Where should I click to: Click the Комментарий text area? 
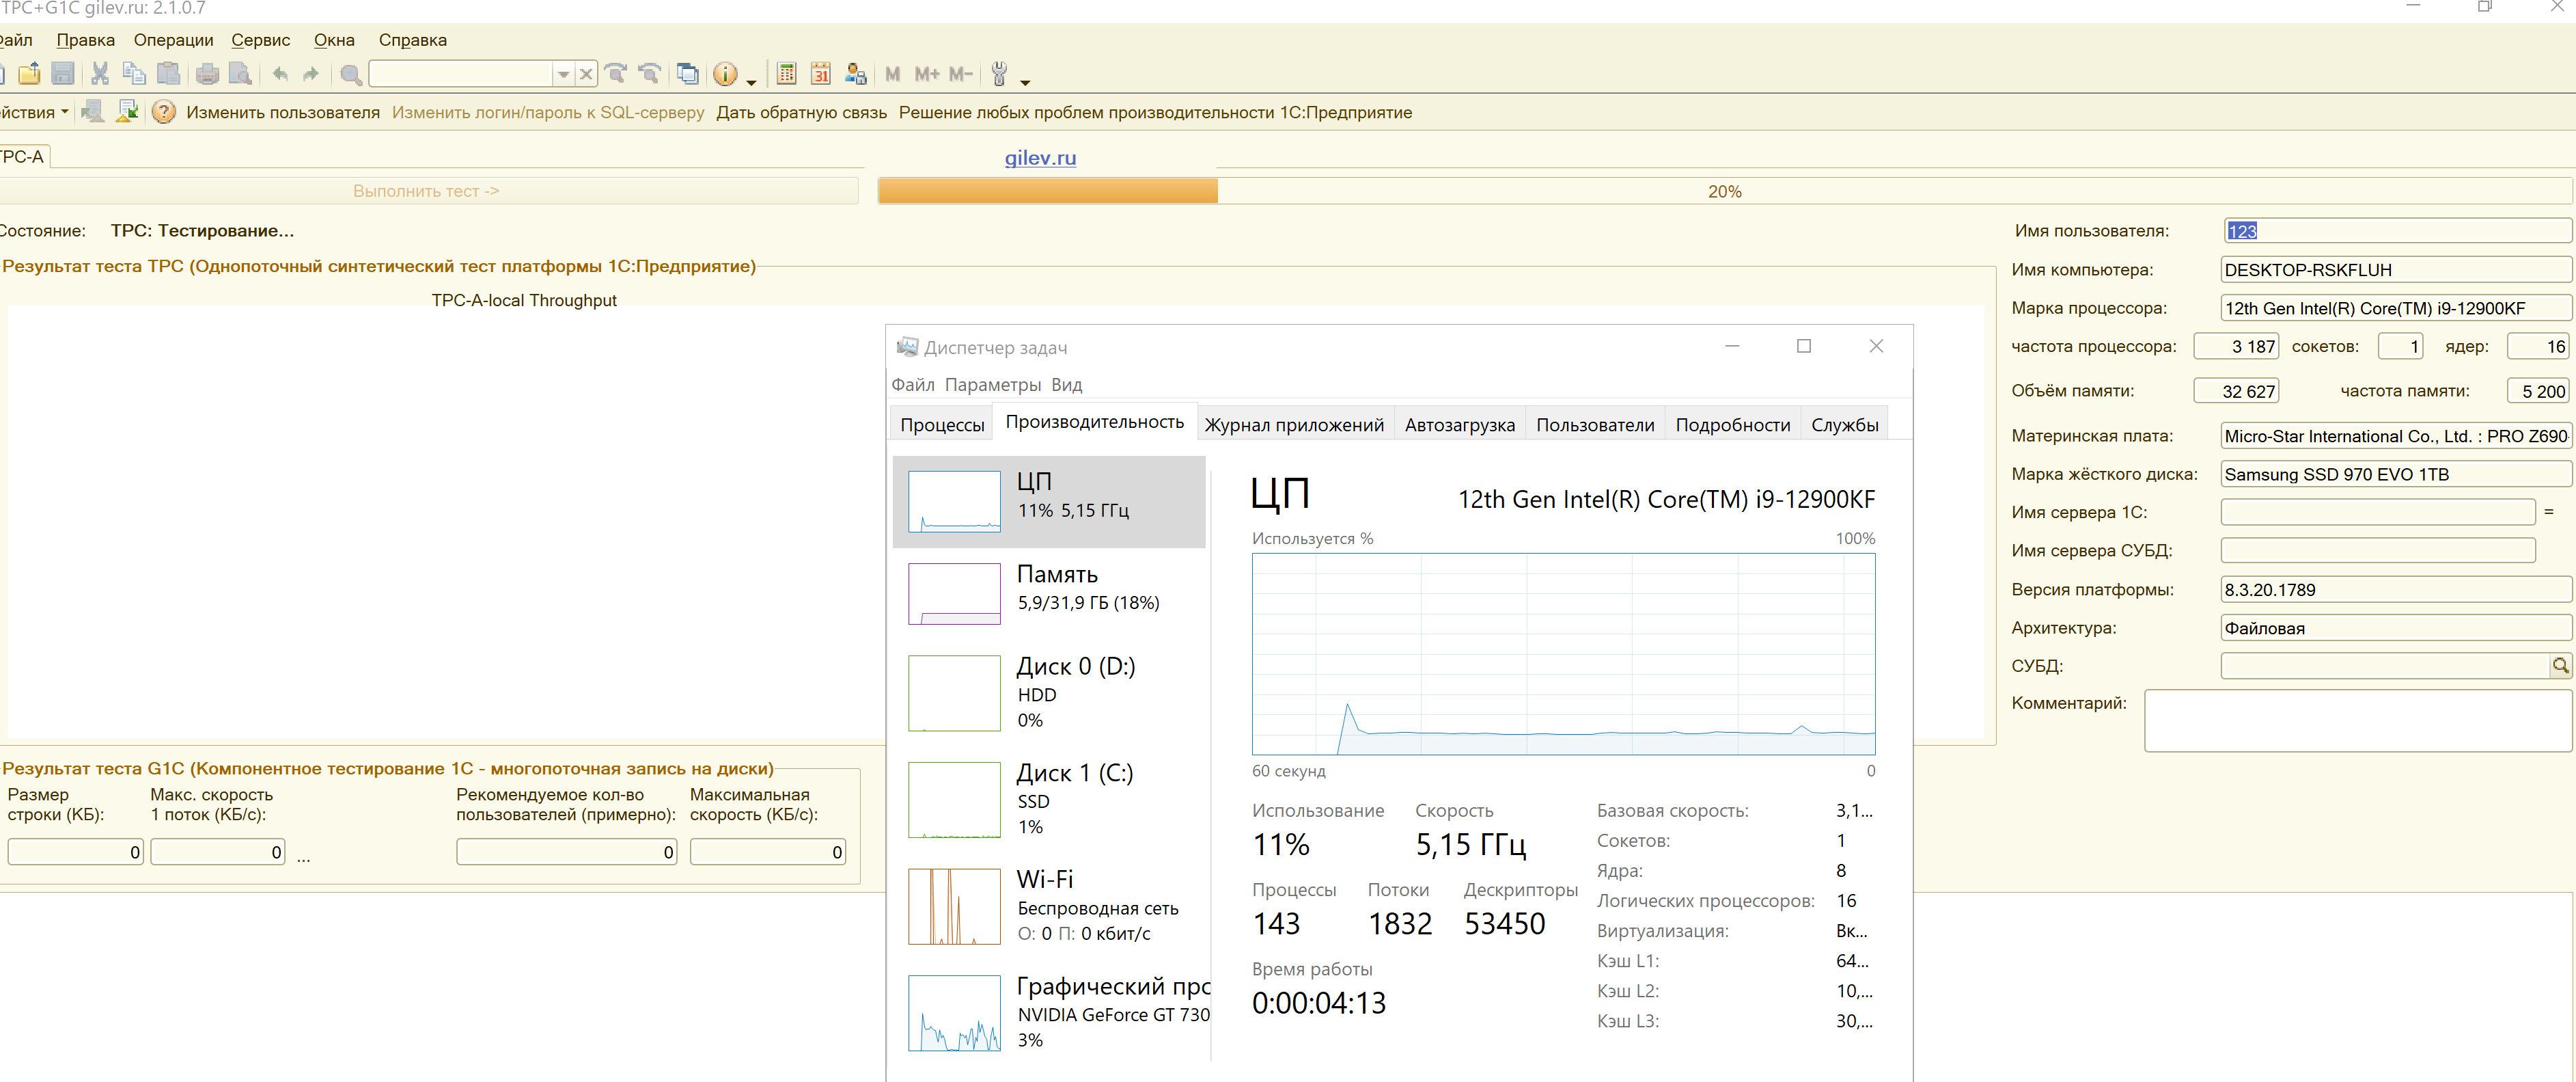pos(2358,720)
